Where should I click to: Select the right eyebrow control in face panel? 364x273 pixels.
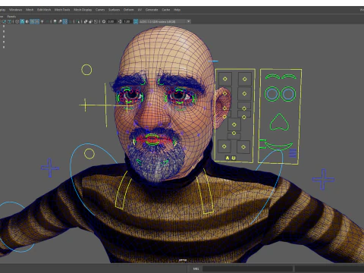point(289,77)
